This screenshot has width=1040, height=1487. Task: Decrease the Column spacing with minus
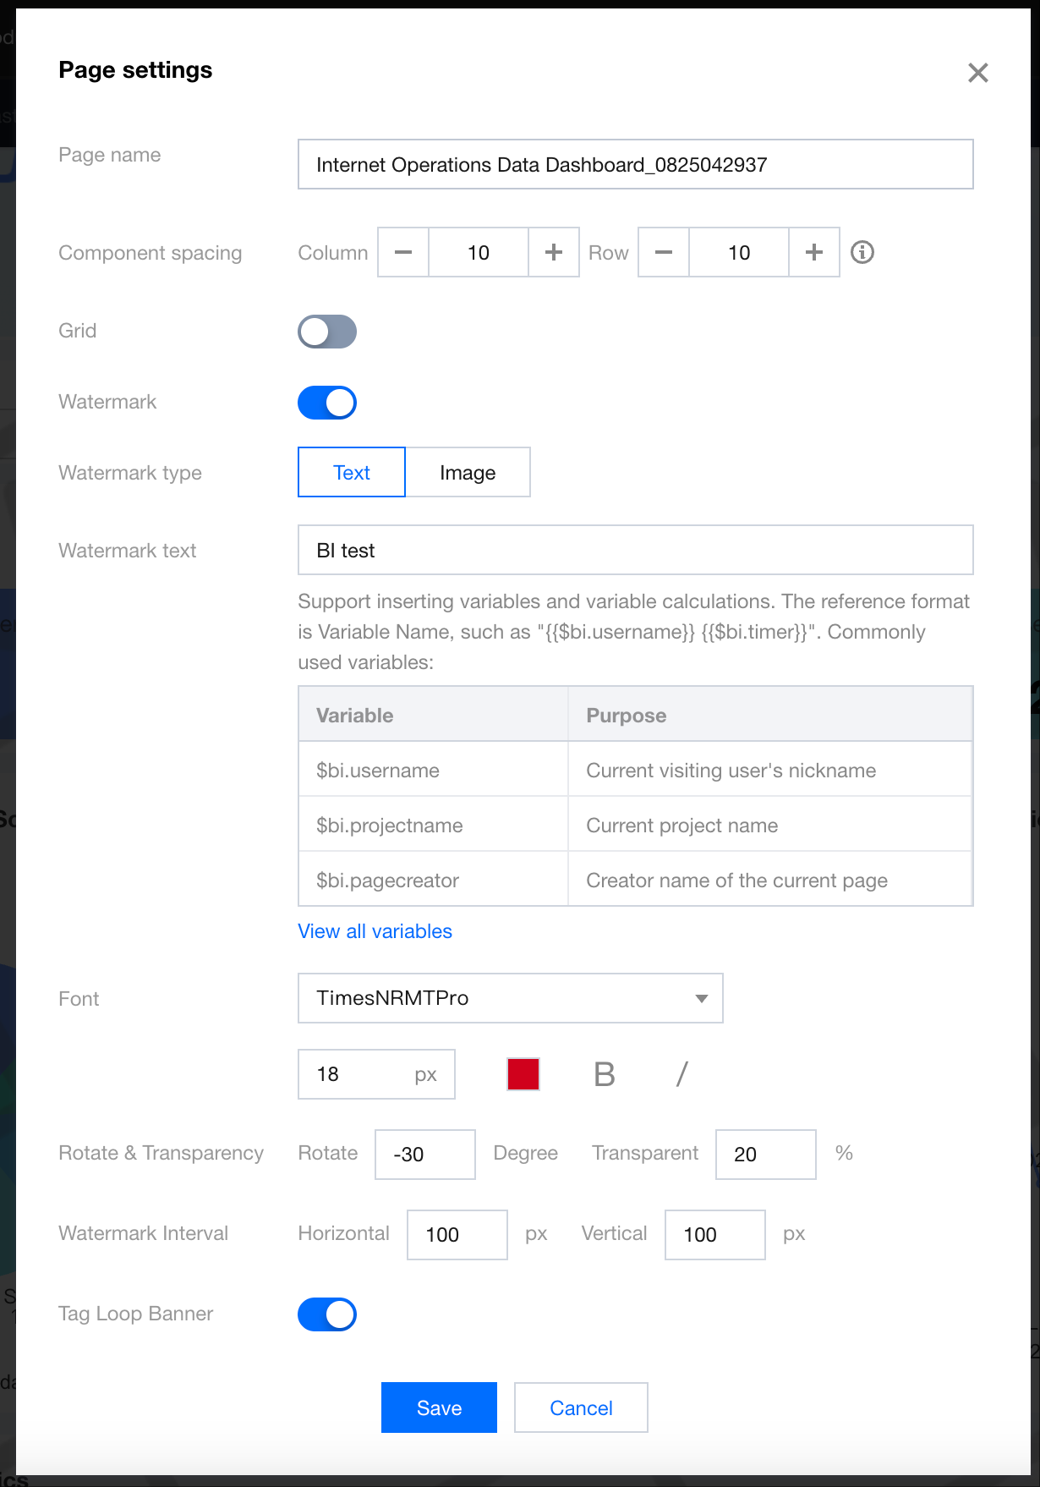pyautogui.click(x=403, y=252)
